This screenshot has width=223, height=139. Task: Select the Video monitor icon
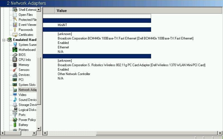(15, 95)
